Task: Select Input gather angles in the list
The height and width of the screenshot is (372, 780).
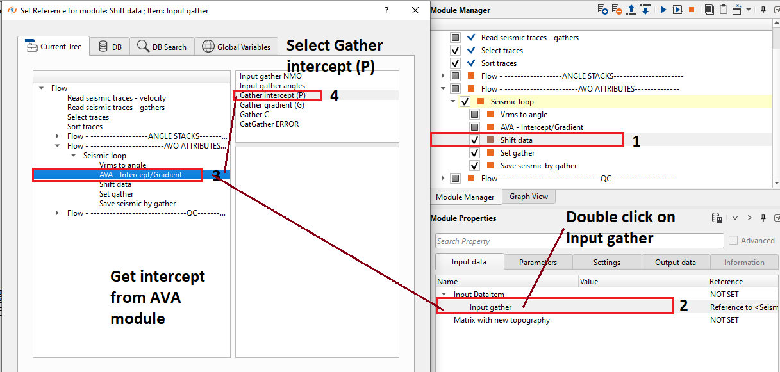Action: tap(272, 86)
